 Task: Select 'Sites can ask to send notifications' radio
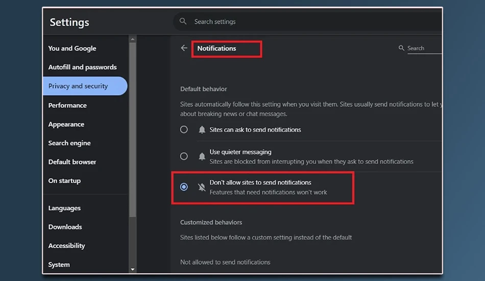[x=184, y=129]
